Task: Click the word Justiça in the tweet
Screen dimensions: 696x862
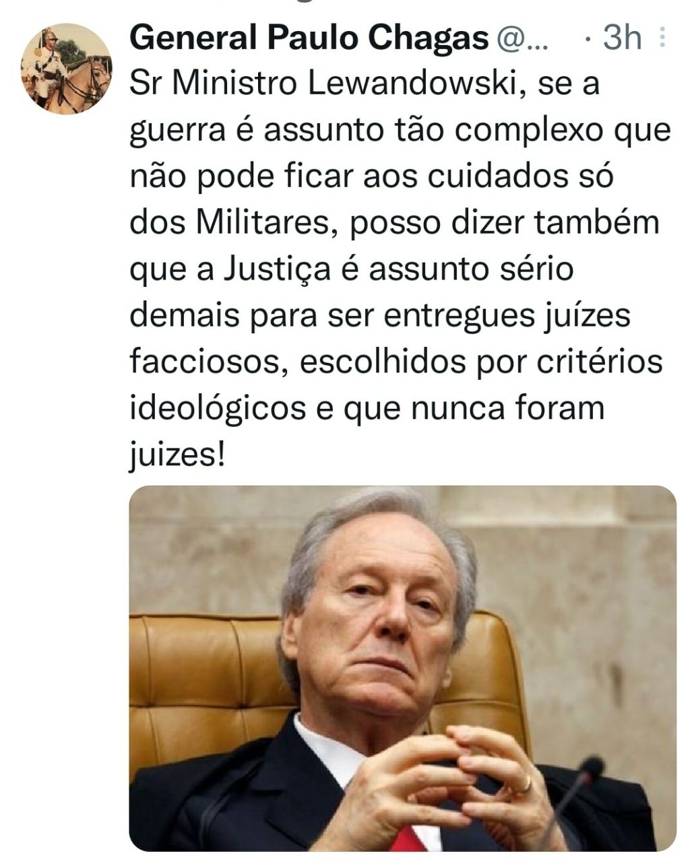Action: pos(277,269)
